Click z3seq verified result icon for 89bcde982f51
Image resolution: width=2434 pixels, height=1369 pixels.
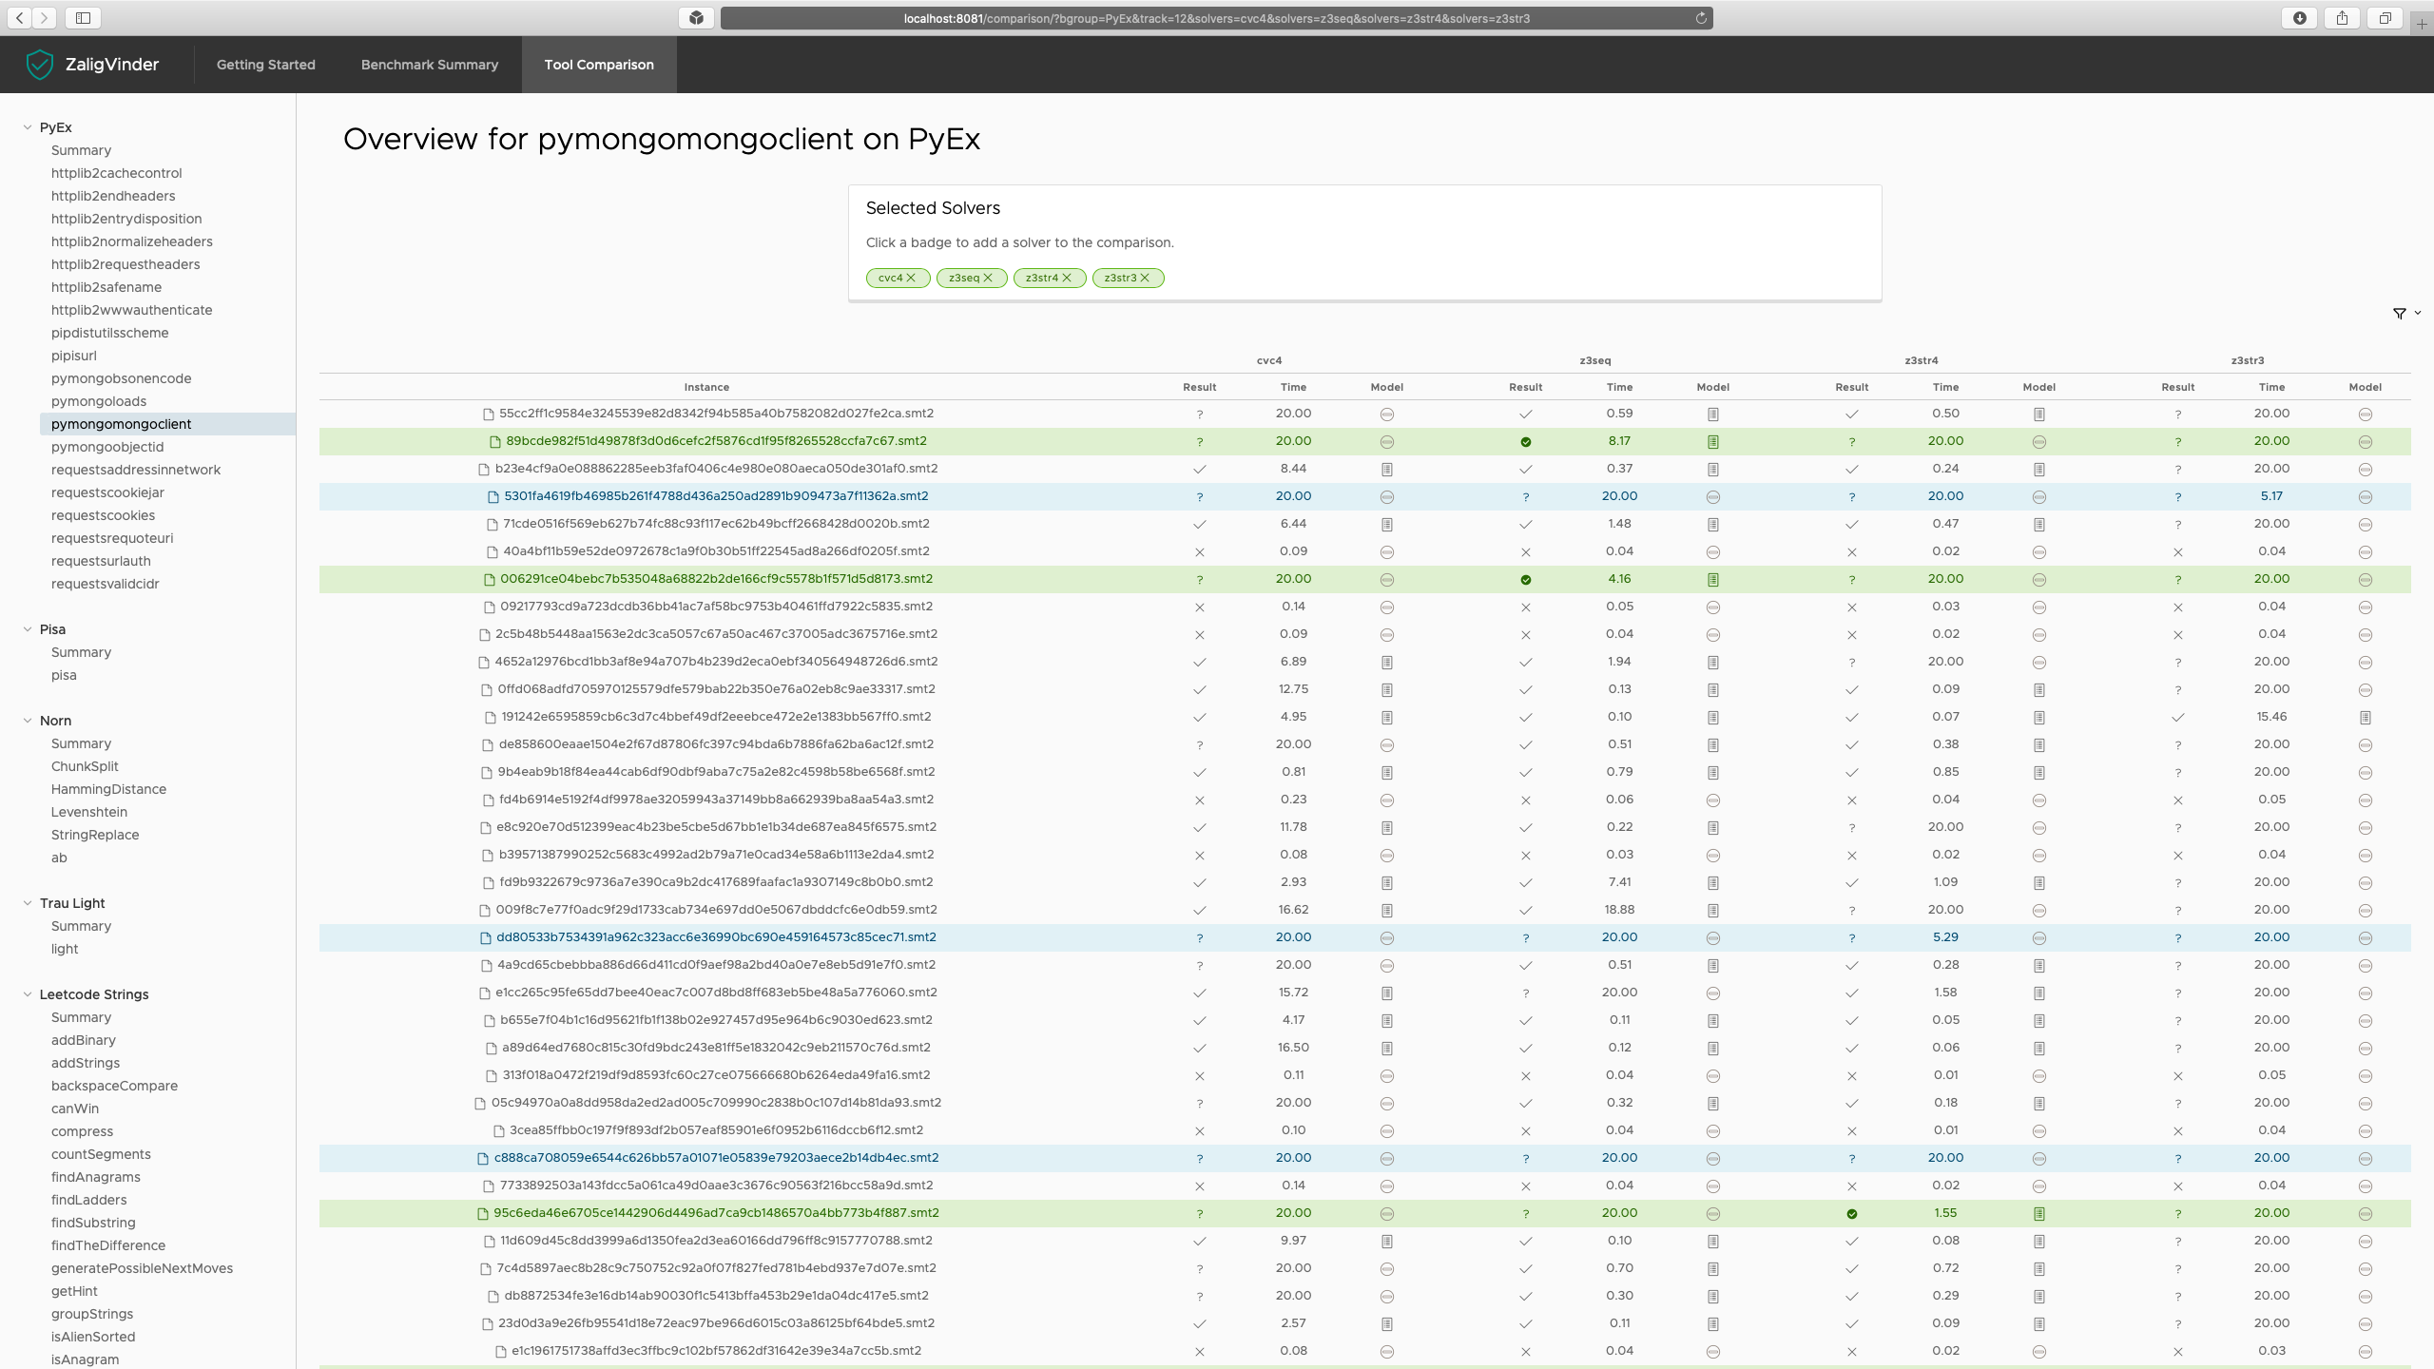pos(1526,442)
